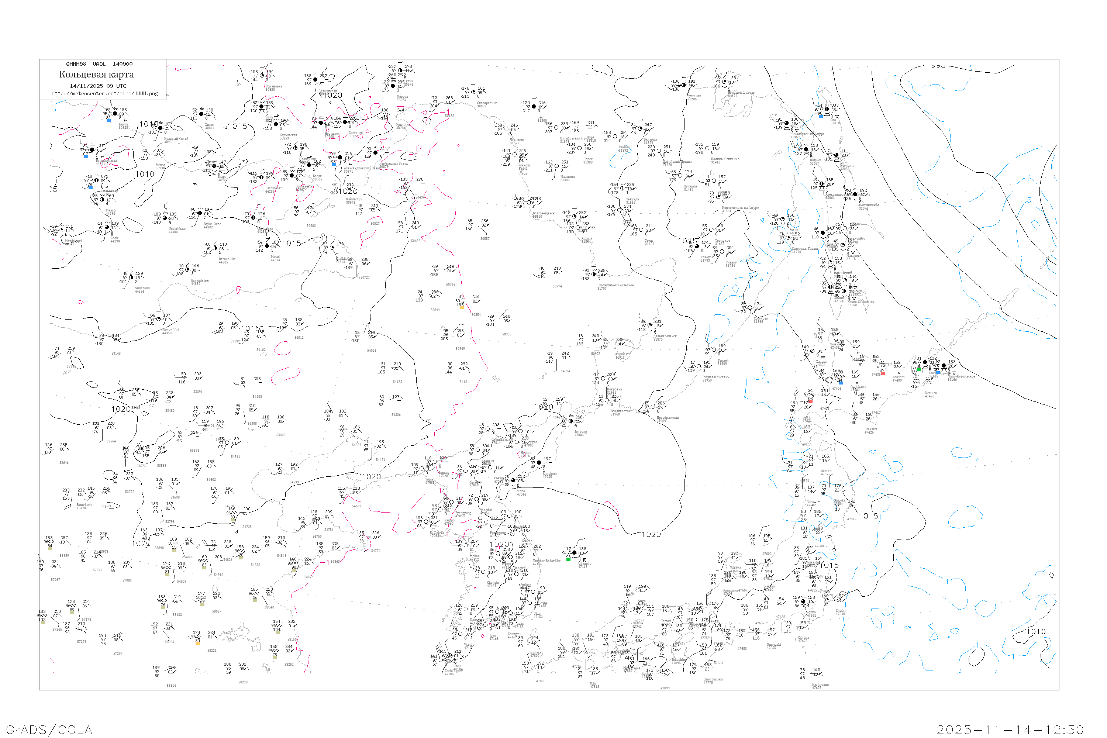The height and width of the screenshot is (738, 1107).
Task: Click the filled station circle at Кяхта
Action: pos(115,113)
